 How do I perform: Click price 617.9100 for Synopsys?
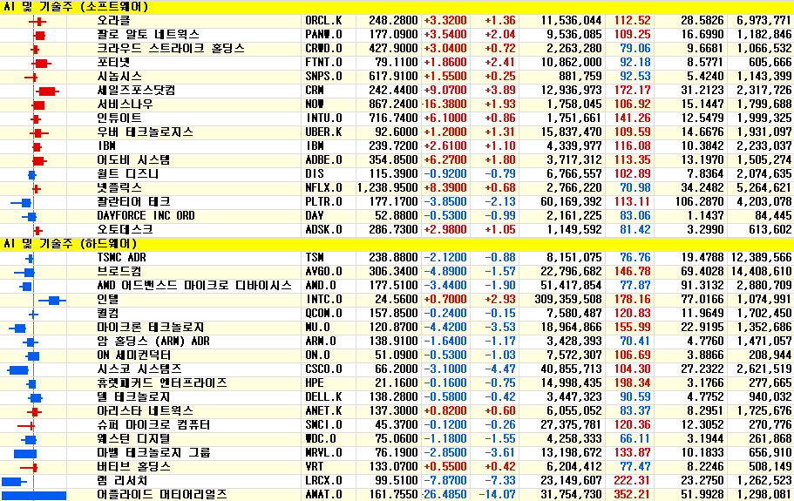coord(393,77)
